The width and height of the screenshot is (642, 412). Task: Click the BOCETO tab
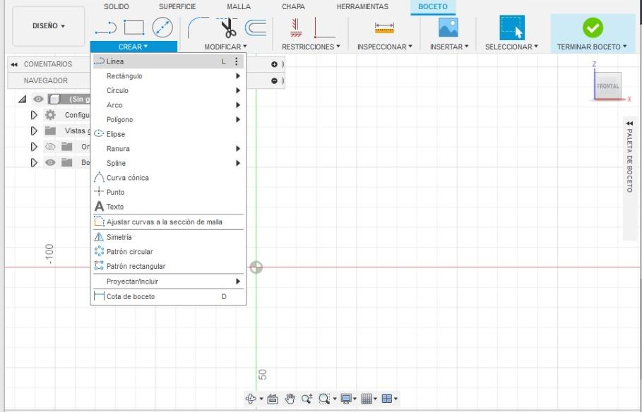click(433, 6)
